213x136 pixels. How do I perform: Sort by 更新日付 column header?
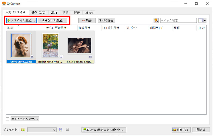point(66,28)
